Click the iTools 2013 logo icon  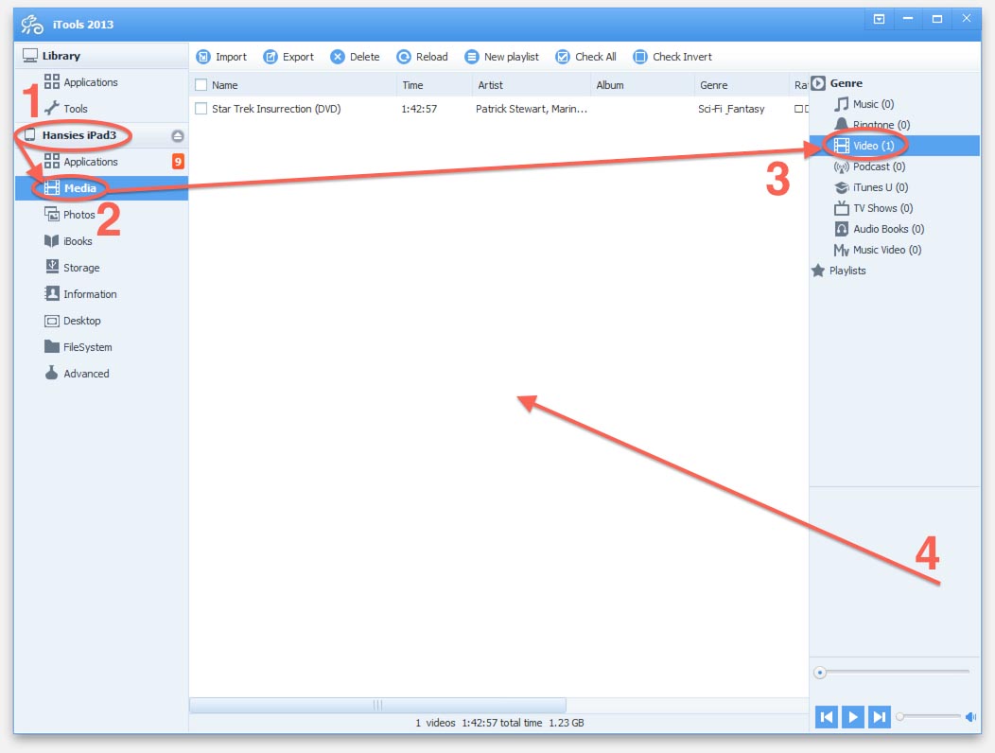tap(32, 25)
